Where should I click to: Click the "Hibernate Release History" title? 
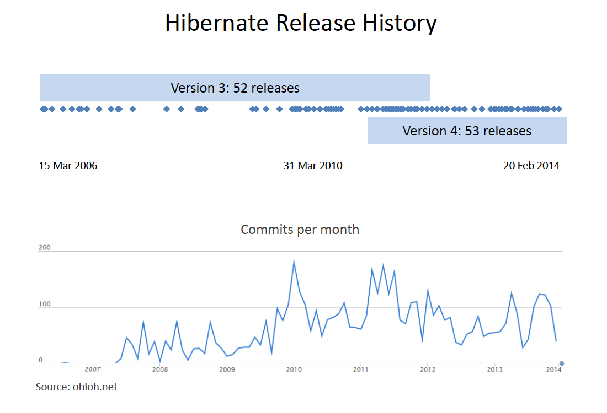pyautogui.click(x=301, y=24)
